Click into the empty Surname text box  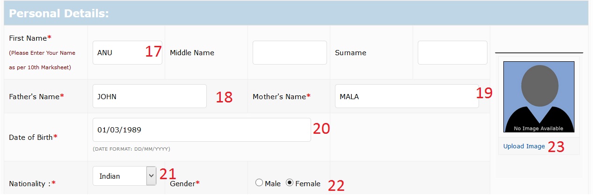(452, 52)
